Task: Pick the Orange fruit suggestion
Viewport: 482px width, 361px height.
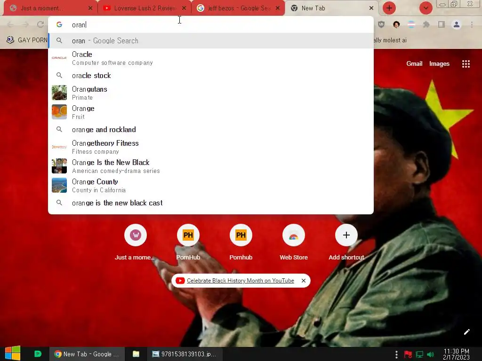Action: pos(210,112)
